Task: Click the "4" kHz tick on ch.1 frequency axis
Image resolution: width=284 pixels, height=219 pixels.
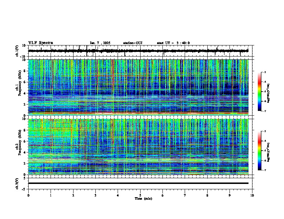Action: pos(25,93)
